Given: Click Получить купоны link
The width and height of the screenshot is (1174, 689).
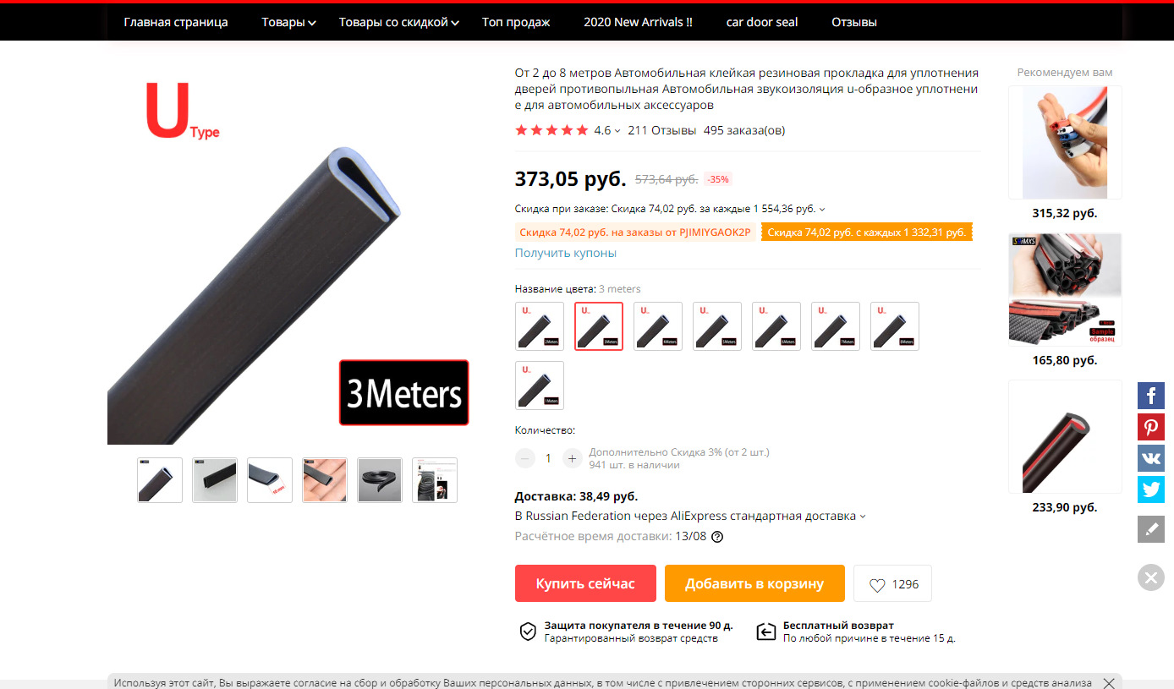Looking at the screenshot, I should [x=566, y=253].
